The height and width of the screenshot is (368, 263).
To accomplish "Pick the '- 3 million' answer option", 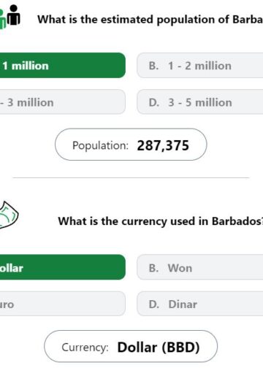I will (63, 102).
